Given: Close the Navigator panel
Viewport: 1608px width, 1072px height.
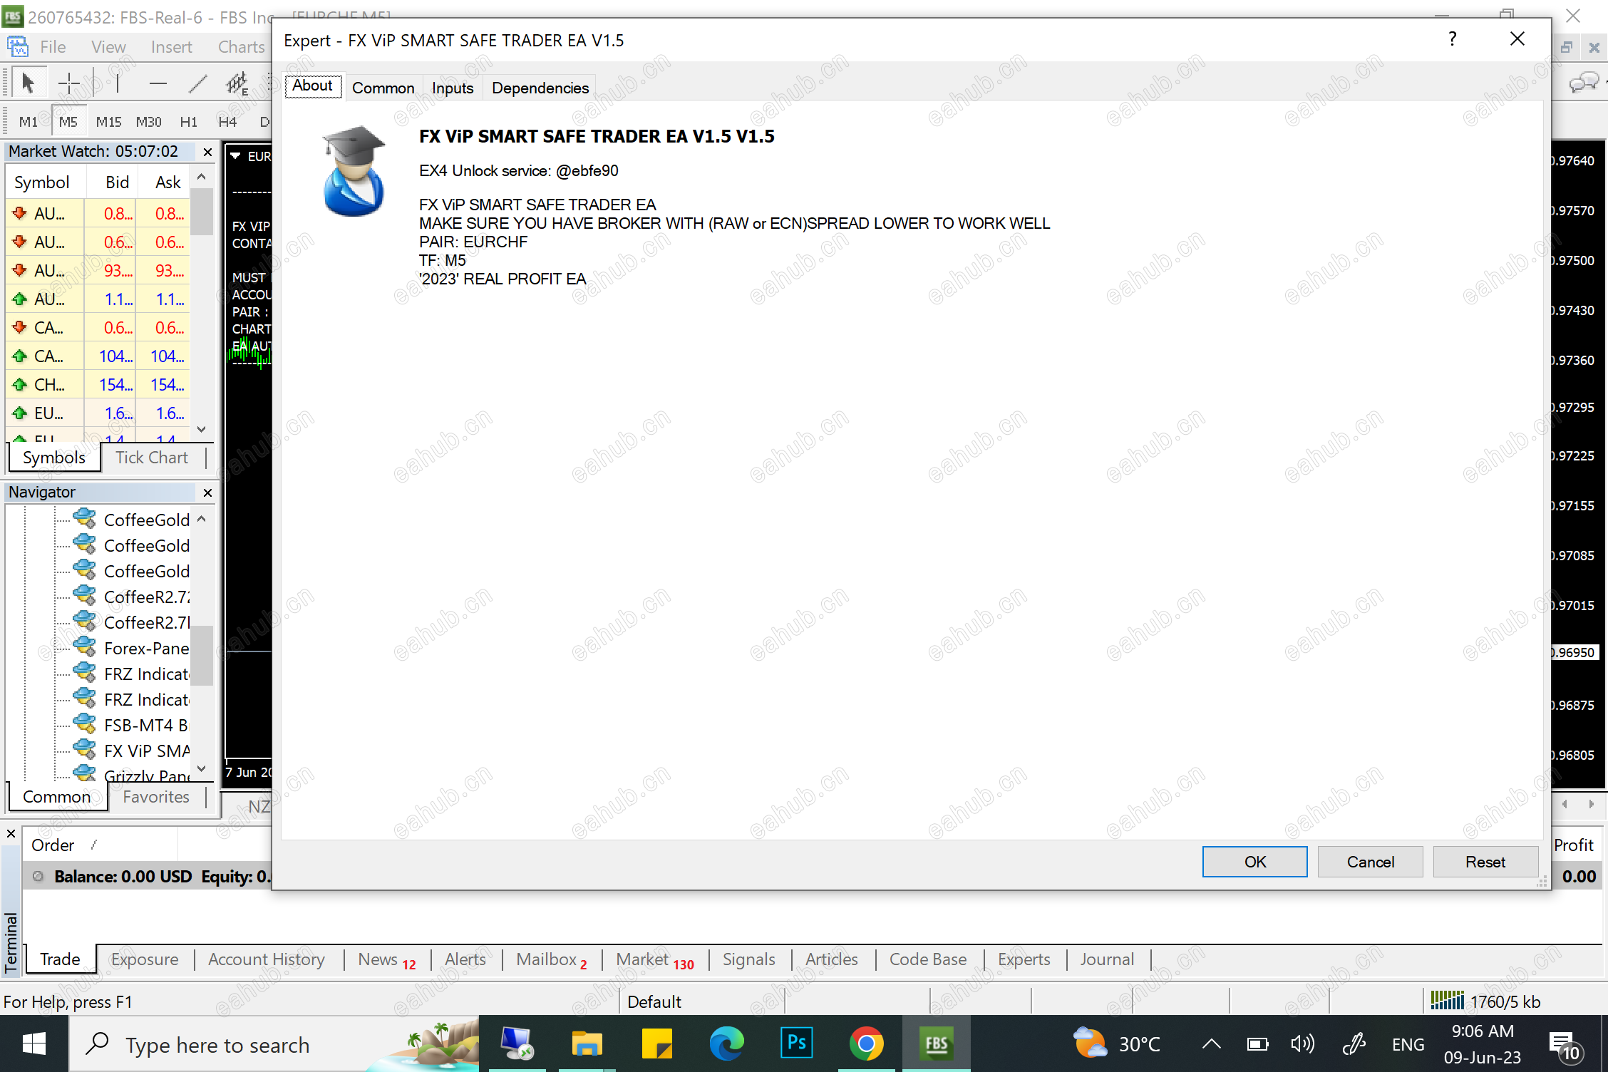Looking at the screenshot, I should click(x=207, y=493).
